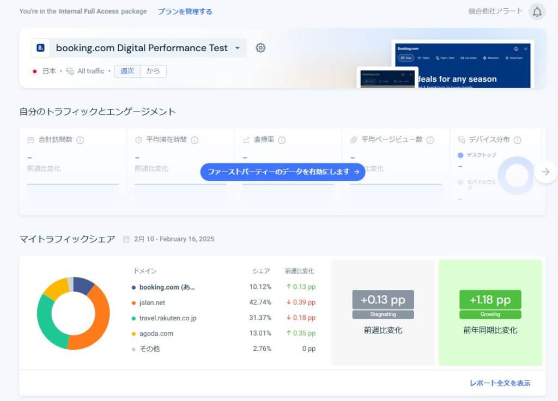Select the から toggle option
This screenshot has width=558, height=401.
pos(153,71)
